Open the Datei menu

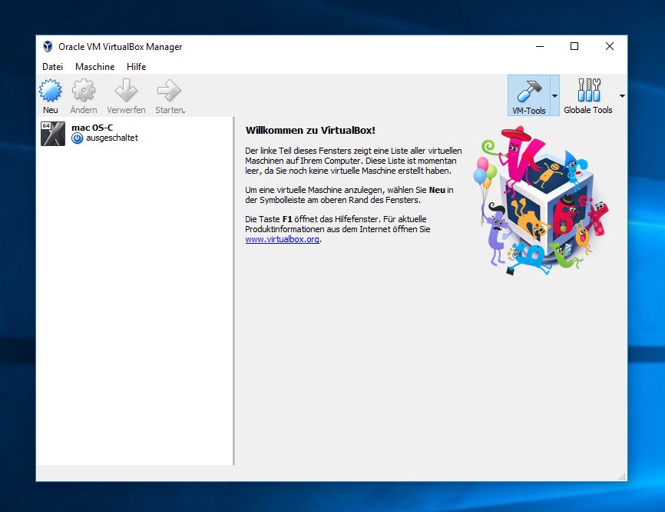click(x=52, y=67)
